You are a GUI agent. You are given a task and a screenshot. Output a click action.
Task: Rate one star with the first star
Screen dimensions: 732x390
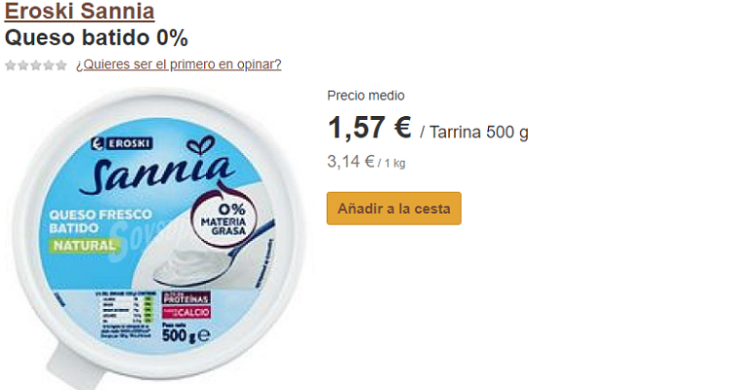pos(11,65)
